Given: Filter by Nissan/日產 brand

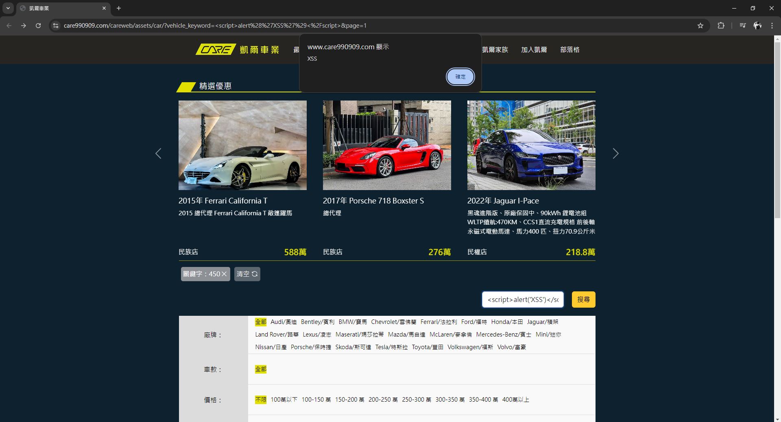Looking at the screenshot, I should pos(271,347).
